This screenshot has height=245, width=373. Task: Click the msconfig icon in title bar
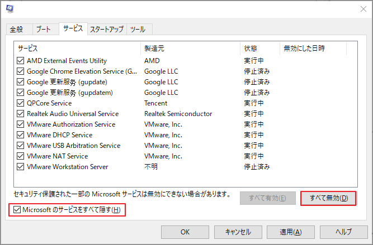pyautogui.click(x=10, y=9)
